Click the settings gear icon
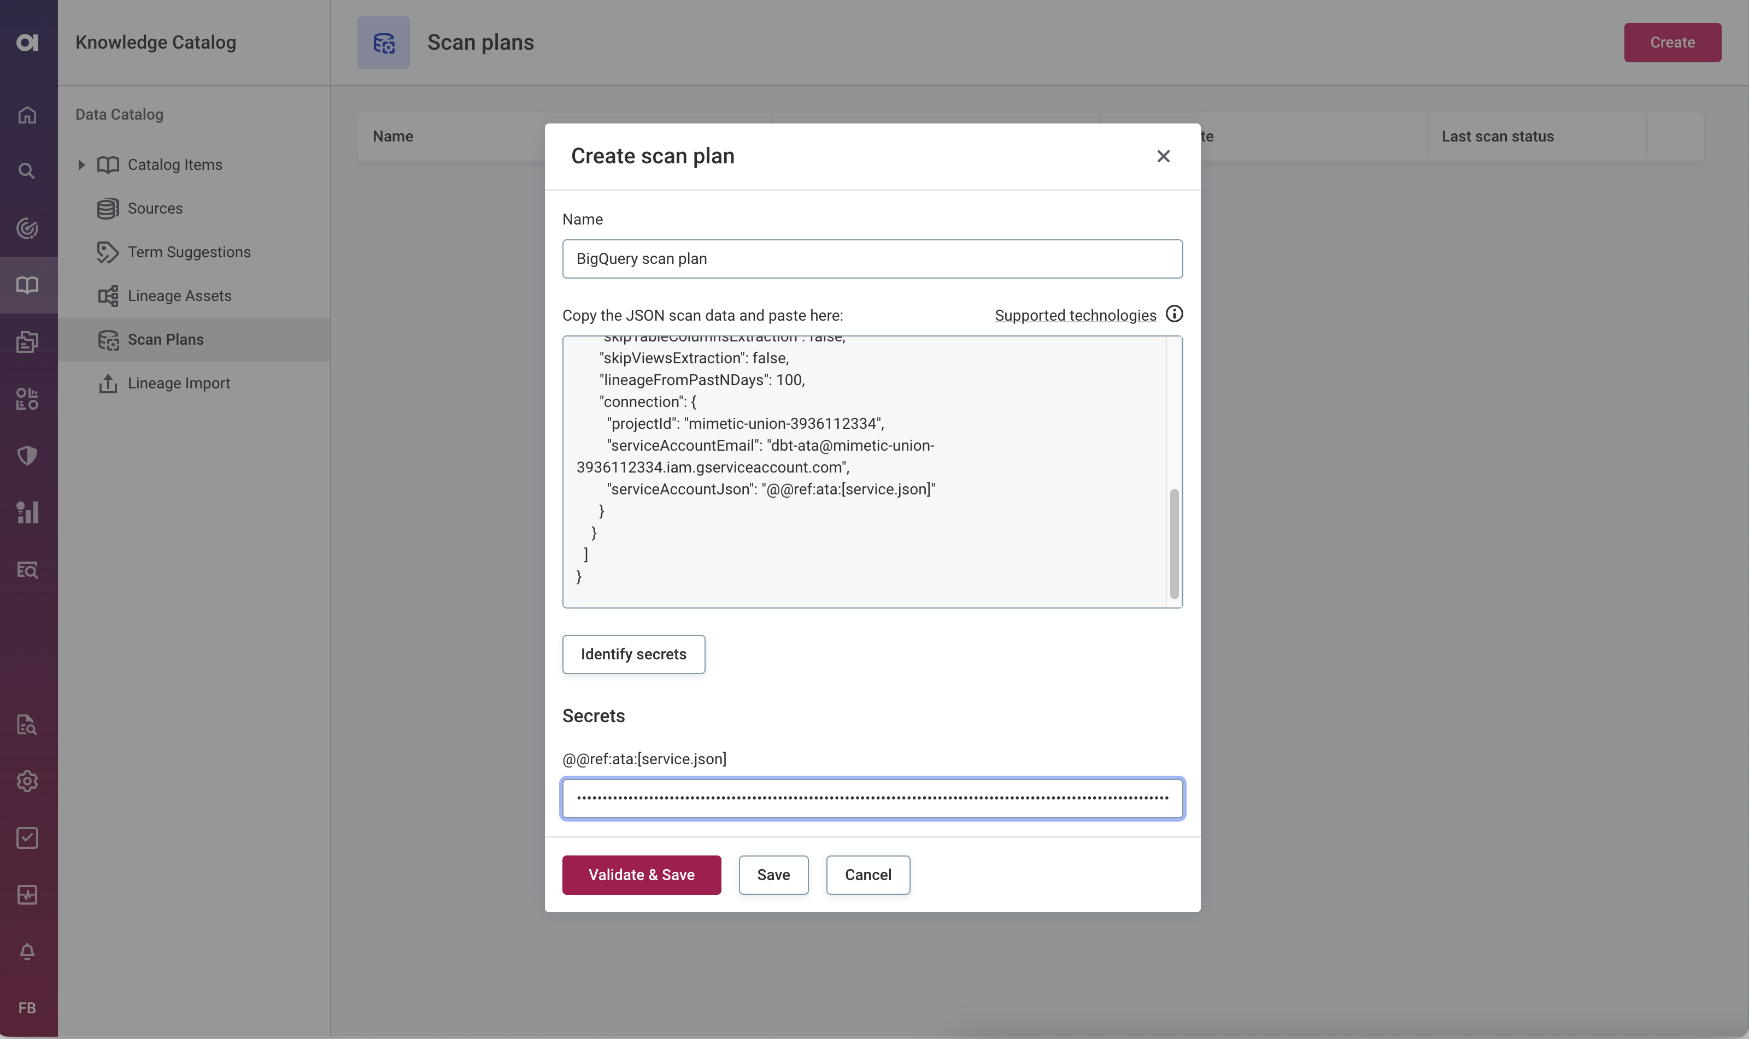 (27, 781)
